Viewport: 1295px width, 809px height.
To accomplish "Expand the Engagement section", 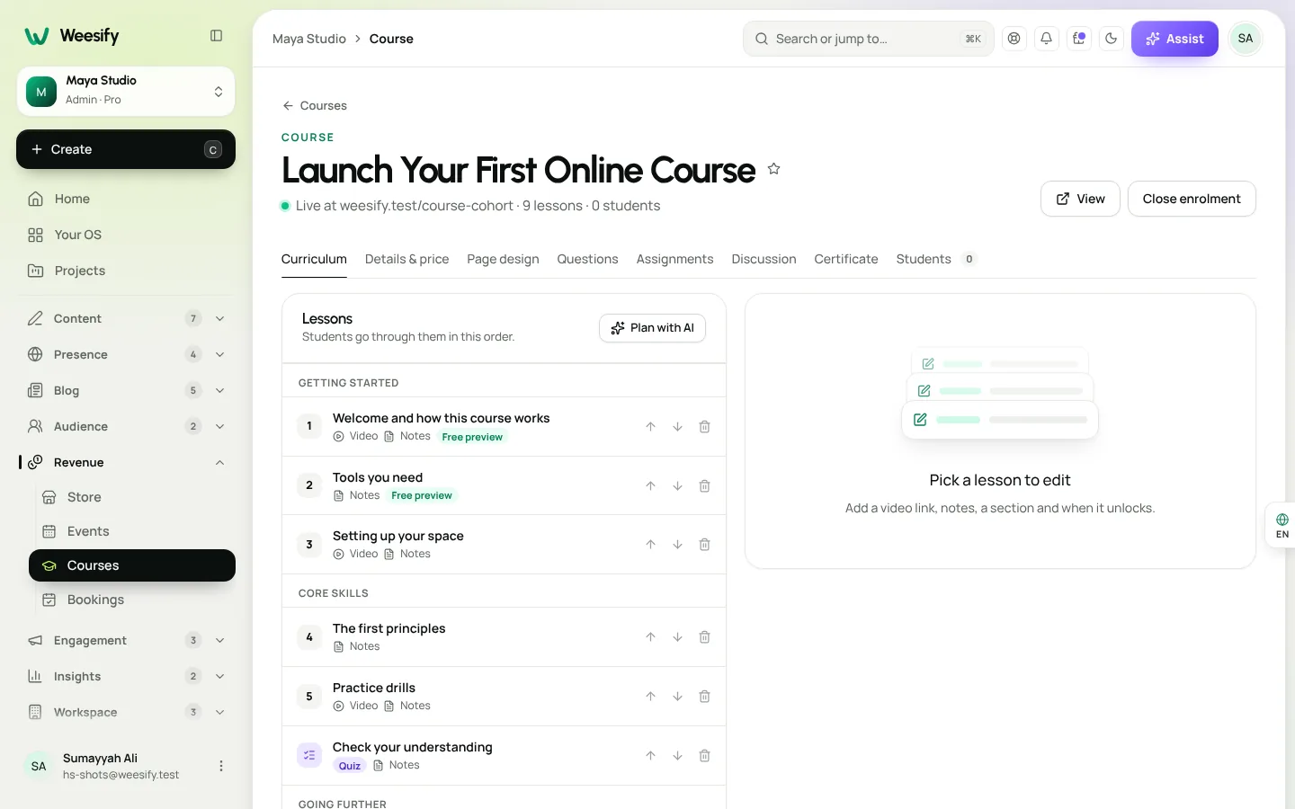I will point(126,640).
